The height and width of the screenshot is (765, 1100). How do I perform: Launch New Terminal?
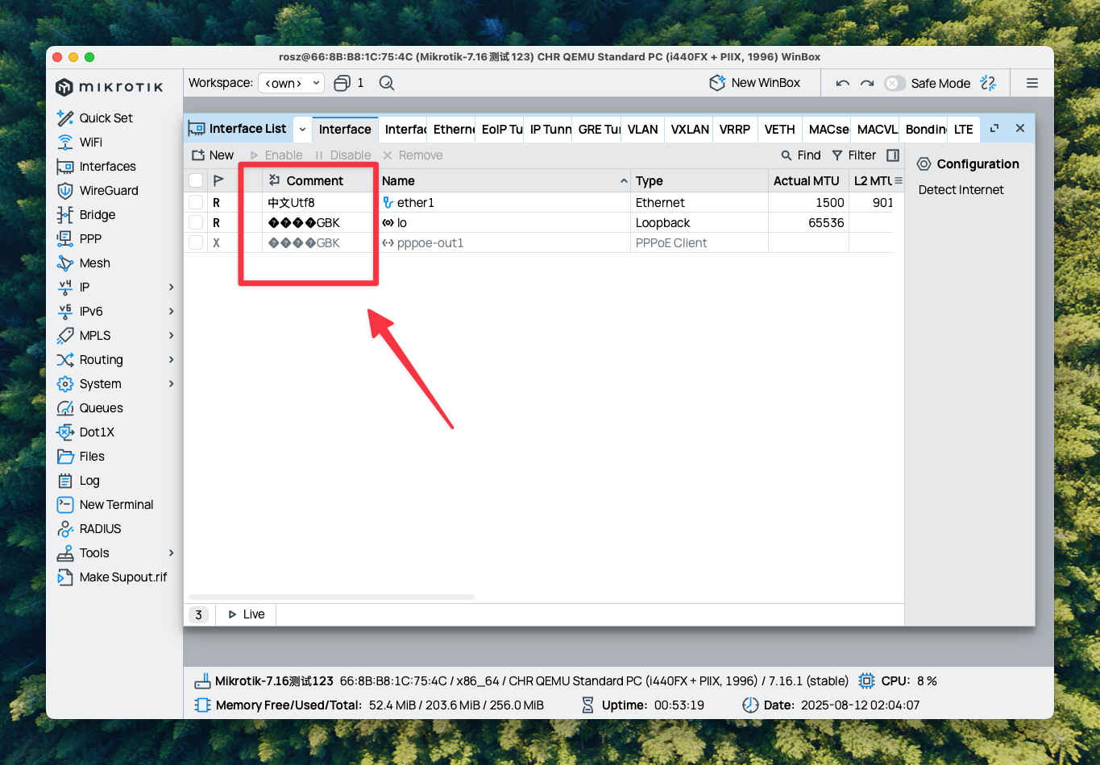(x=105, y=504)
